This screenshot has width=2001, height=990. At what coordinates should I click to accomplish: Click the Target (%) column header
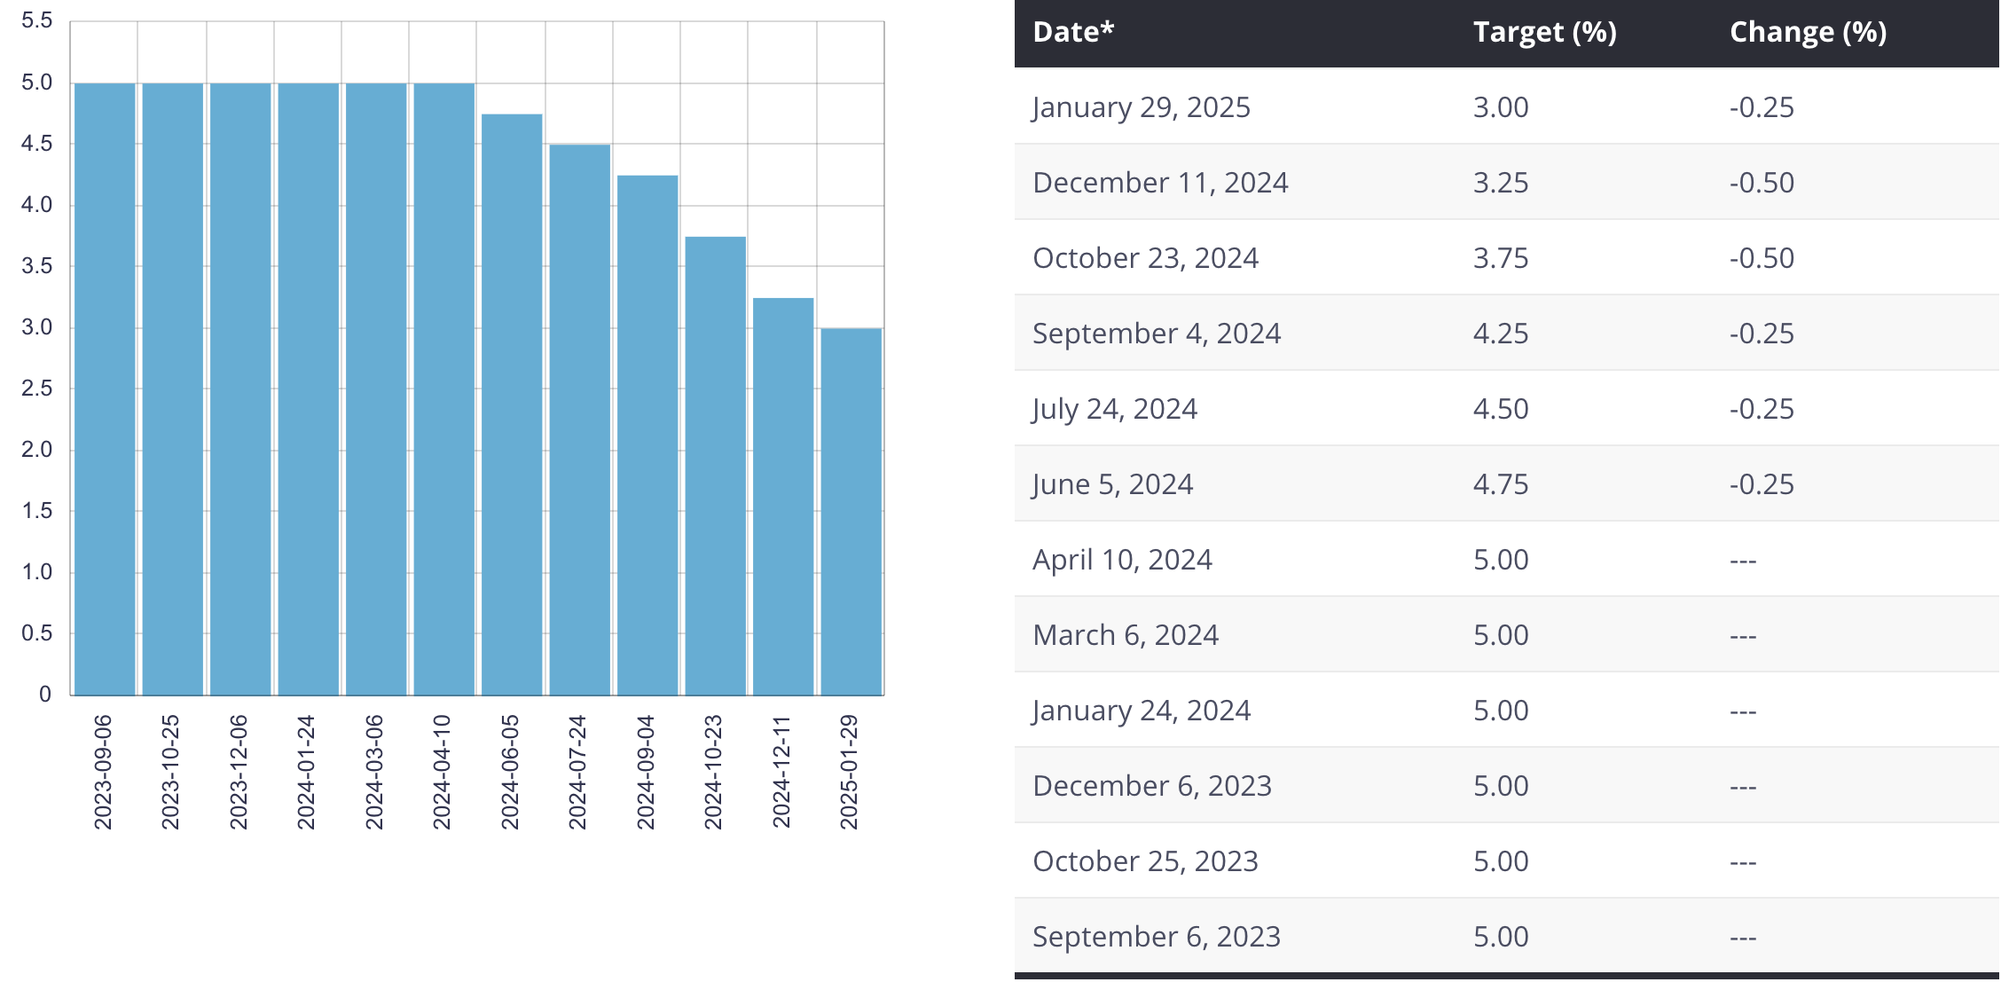pyautogui.click(x=1544, y=33)
